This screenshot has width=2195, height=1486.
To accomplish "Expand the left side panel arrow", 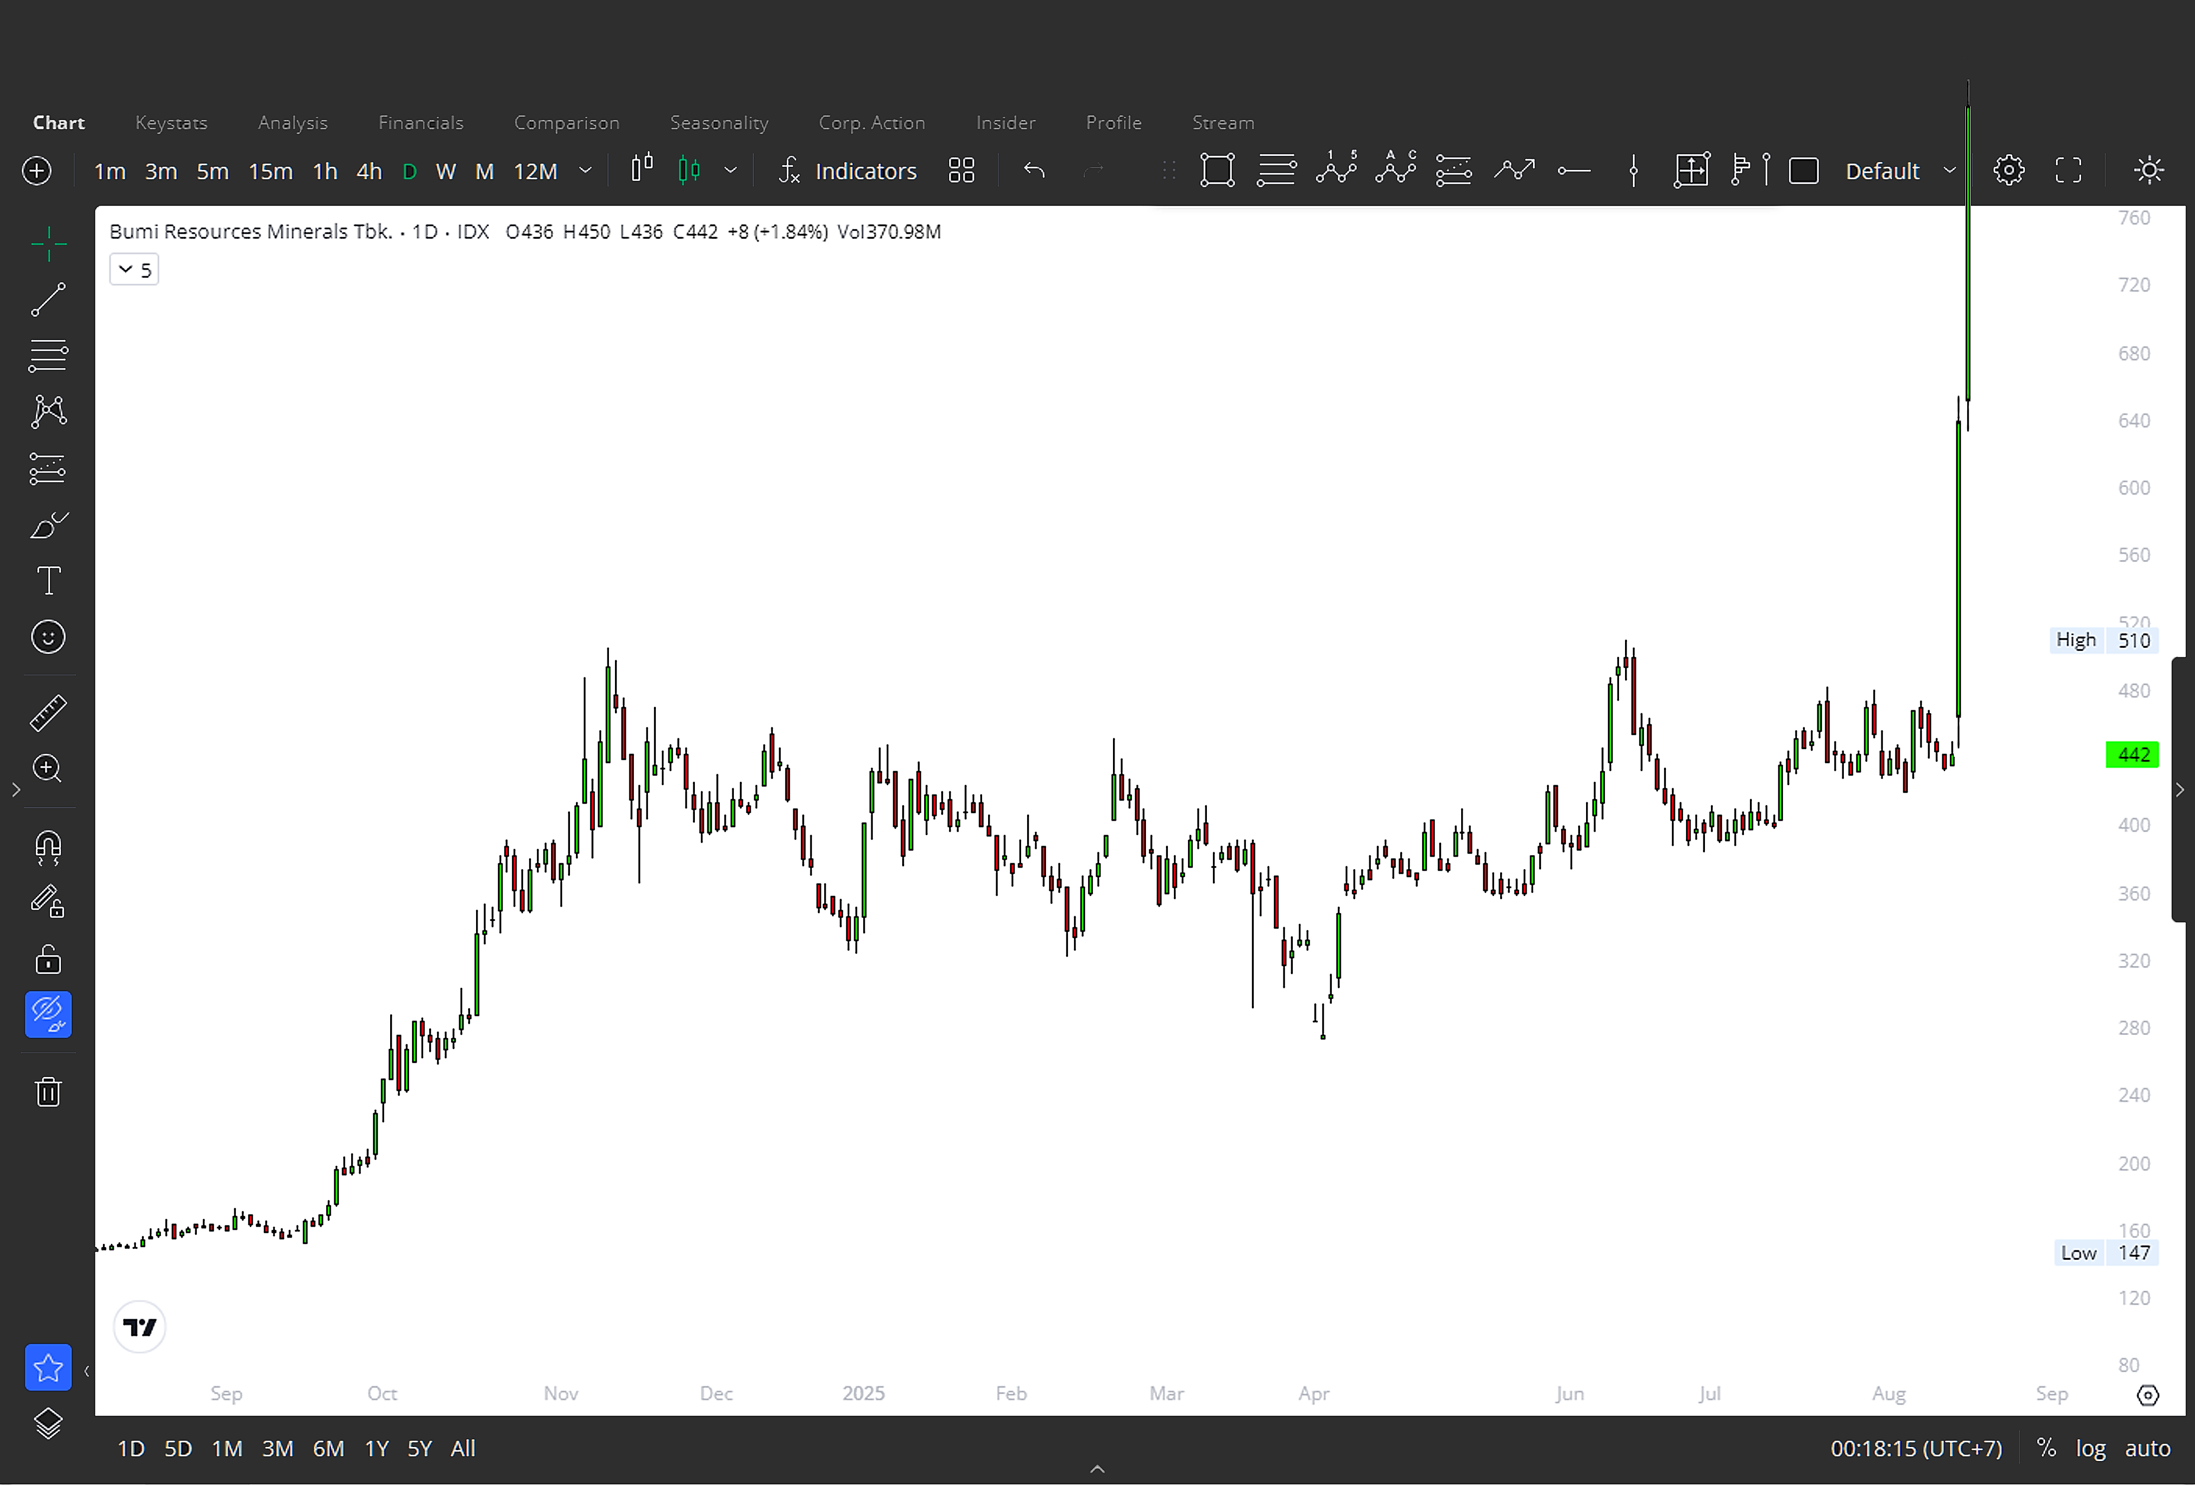I will (15, 790).
